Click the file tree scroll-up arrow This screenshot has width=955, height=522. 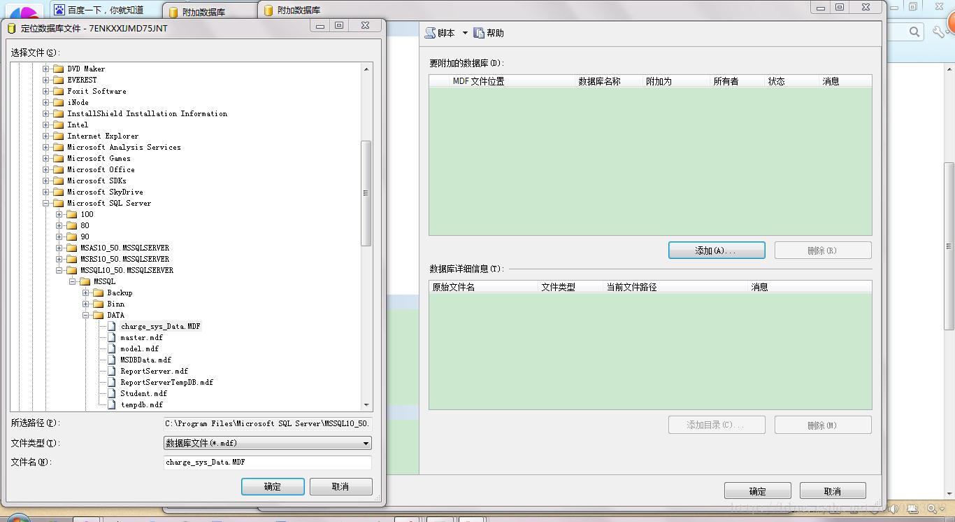pyautogui.click(x=366, y=69)
